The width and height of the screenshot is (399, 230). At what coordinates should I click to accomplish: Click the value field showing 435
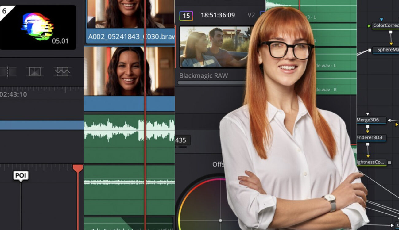tap(183, 140)
